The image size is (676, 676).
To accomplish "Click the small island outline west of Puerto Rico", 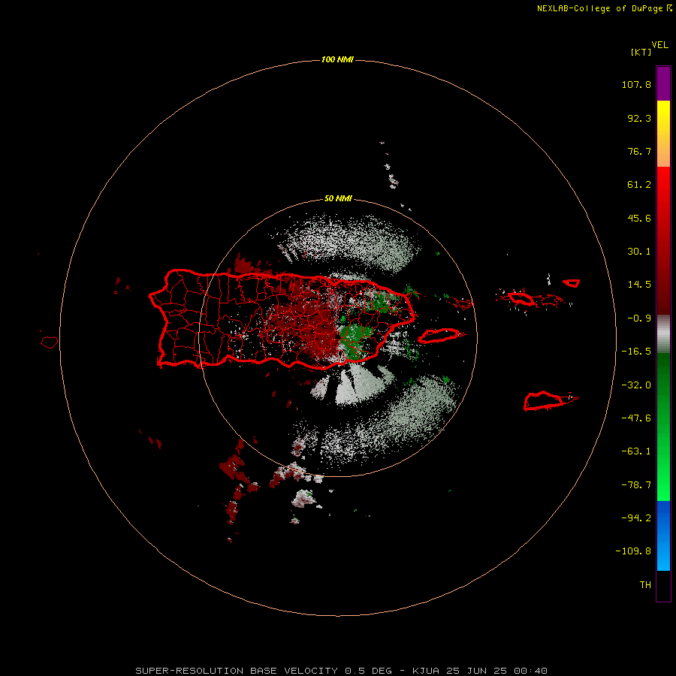I will 50,342.
